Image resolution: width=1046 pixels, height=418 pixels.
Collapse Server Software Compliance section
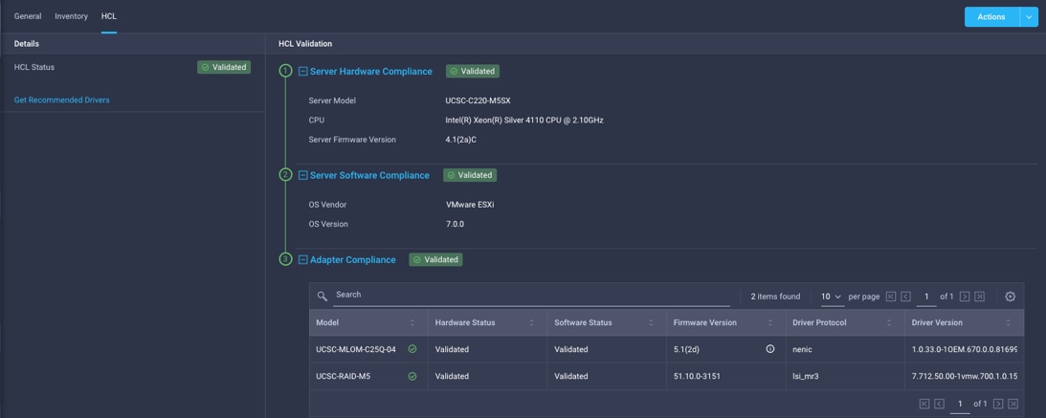point(302,175)
